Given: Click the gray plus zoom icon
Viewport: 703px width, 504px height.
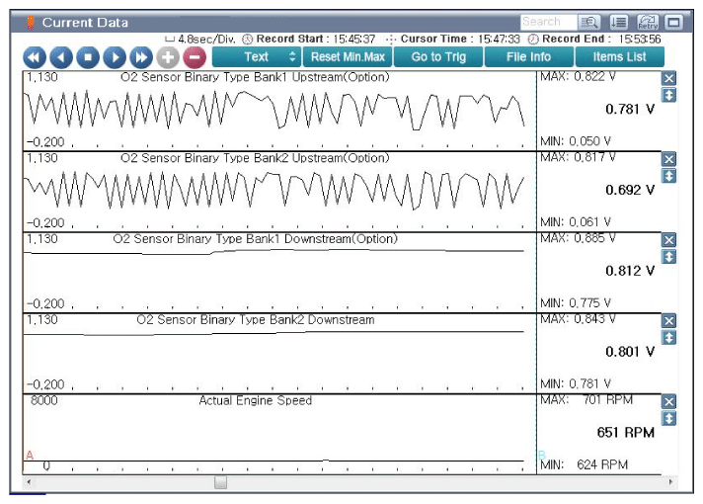Looking at the screenshot, I should [x=168, y=57].
